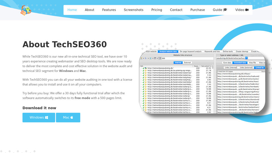Select the linked URL ending beskrivelse/moen/
Screen dimensions: 272x153
238,97
